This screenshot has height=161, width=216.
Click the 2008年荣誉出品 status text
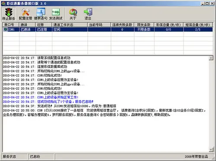click(197, 157)
